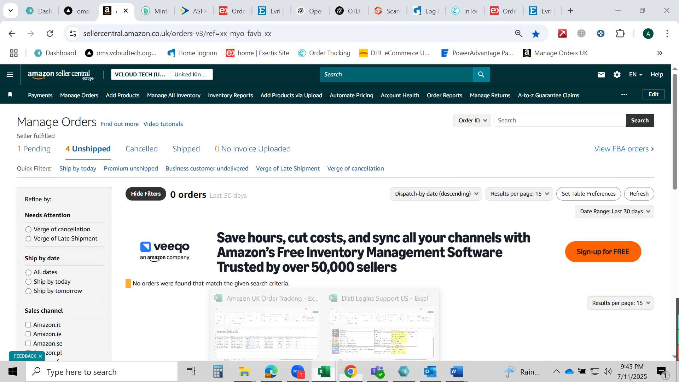
Task: Click Sign-up for FREE Veeqo button
Action: pos(603,252)
